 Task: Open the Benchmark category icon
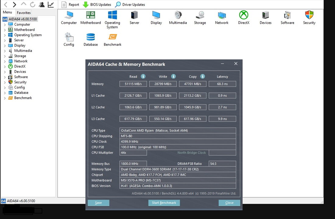point(113,40)
